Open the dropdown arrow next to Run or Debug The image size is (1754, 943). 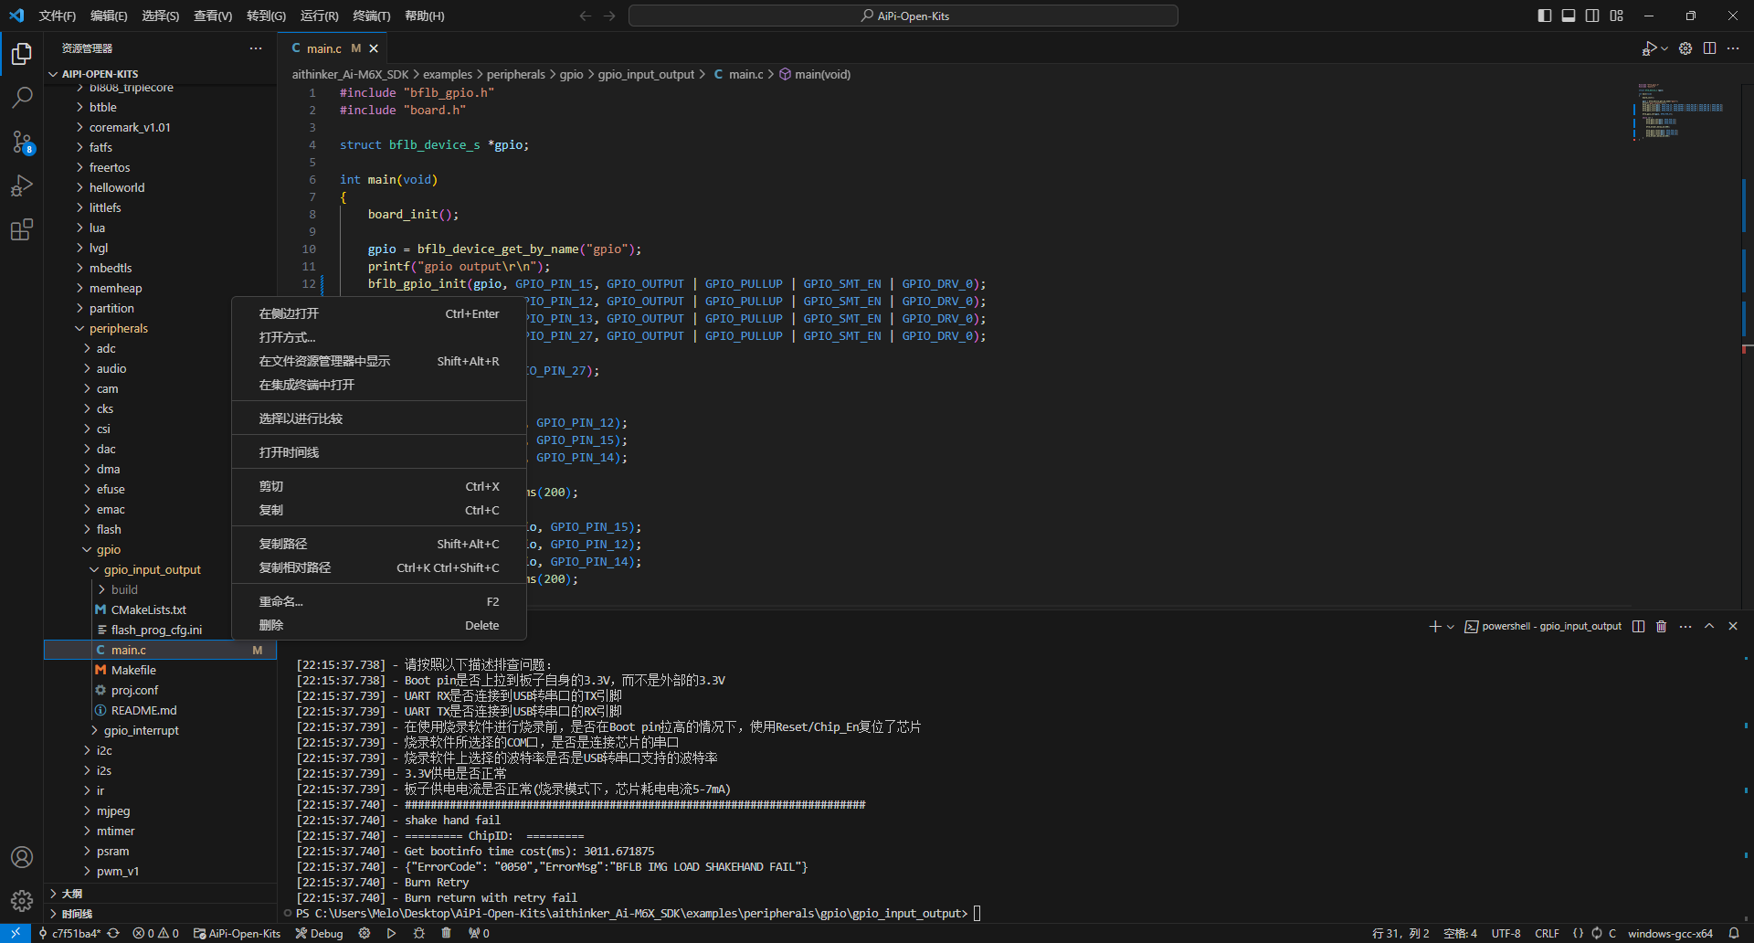pyautogui.click(x=1664, y=48)
